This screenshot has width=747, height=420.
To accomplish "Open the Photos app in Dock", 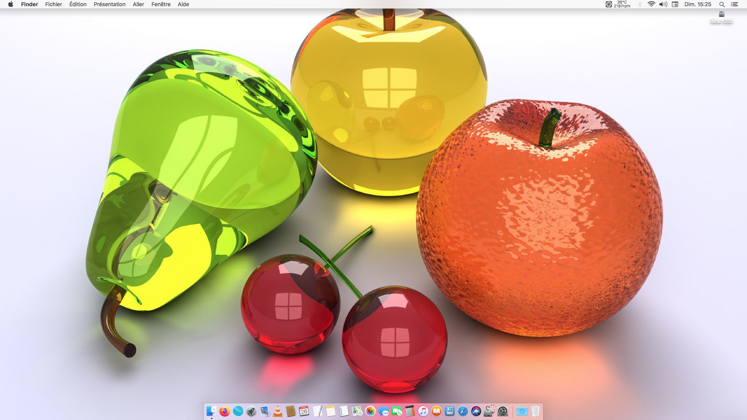I will tap(370, 411).
